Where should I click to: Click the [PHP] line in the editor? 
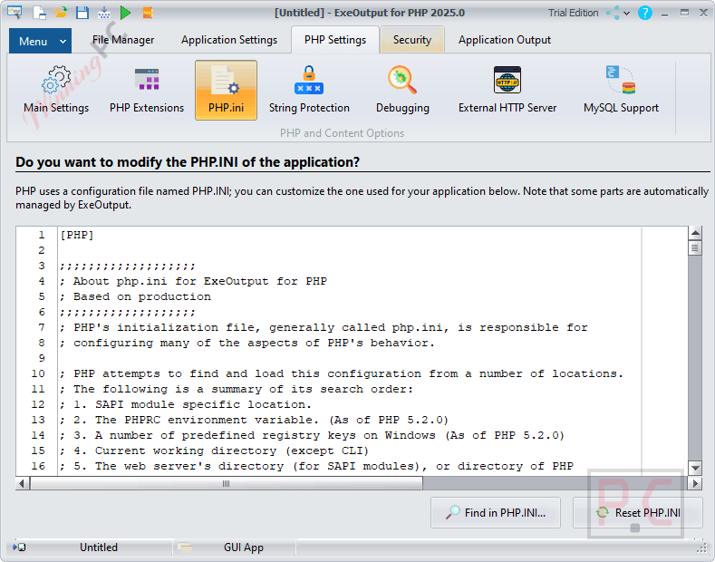click(x=77, y=236)
